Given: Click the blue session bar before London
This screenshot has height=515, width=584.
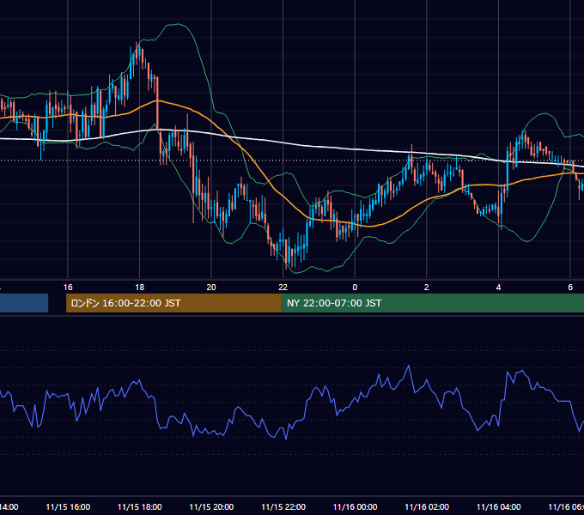Looking at the screenshot, I should coord(24,303).
